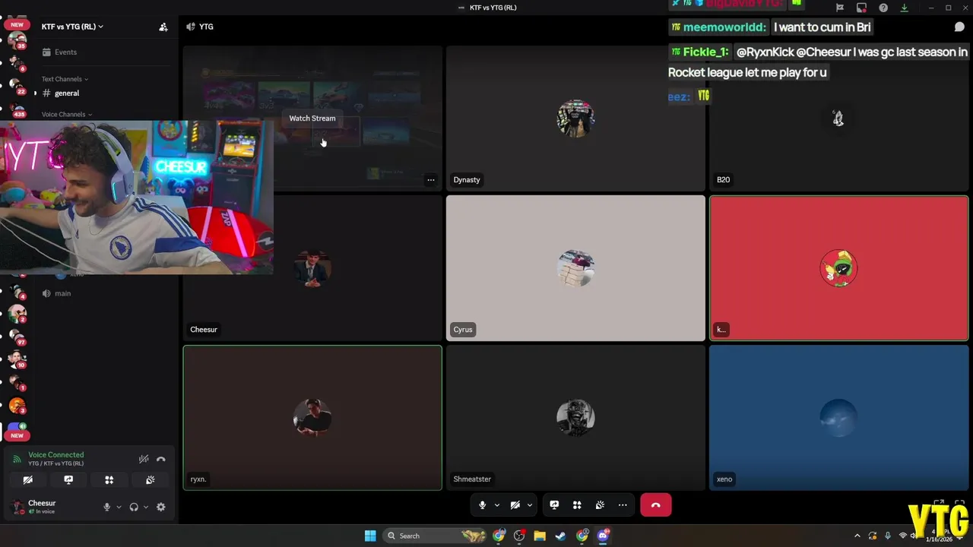Screen dimensions: 973x547
Task: Open the server icon with the 97 badge
Action: (17, 336)
